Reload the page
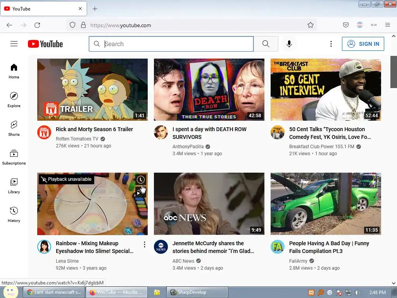The image size is (397, 298). (37, 25)
